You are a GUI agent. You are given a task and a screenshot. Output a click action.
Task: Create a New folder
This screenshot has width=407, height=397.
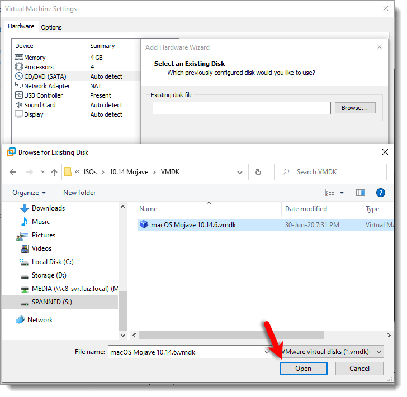(79, 193)
